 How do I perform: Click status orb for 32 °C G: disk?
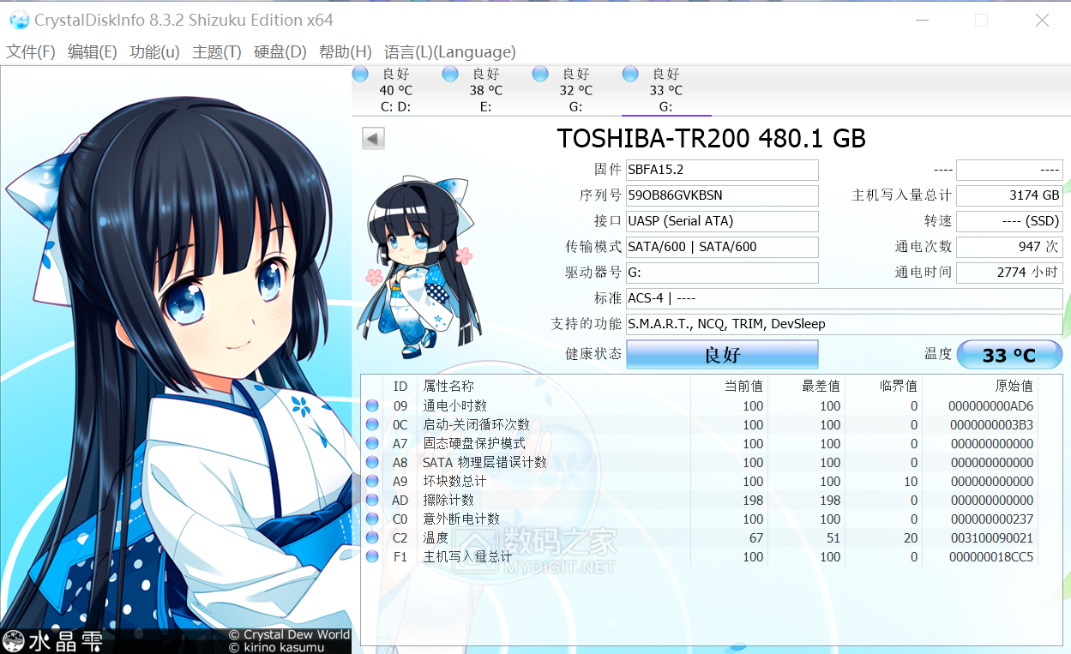click(x=540, y=75)
